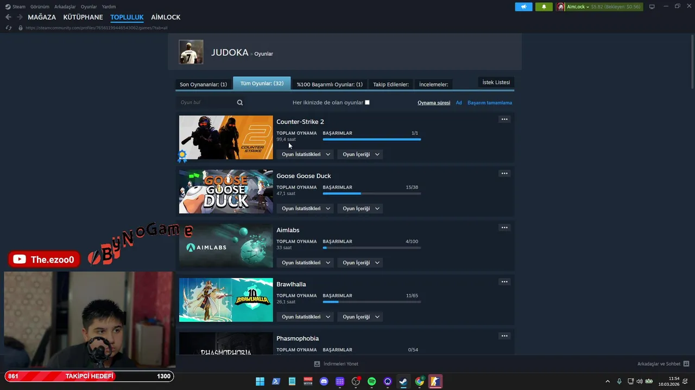Expand Oyun İçeriği for Brawlhalla

pyautogui.click(x=361, y=317)
